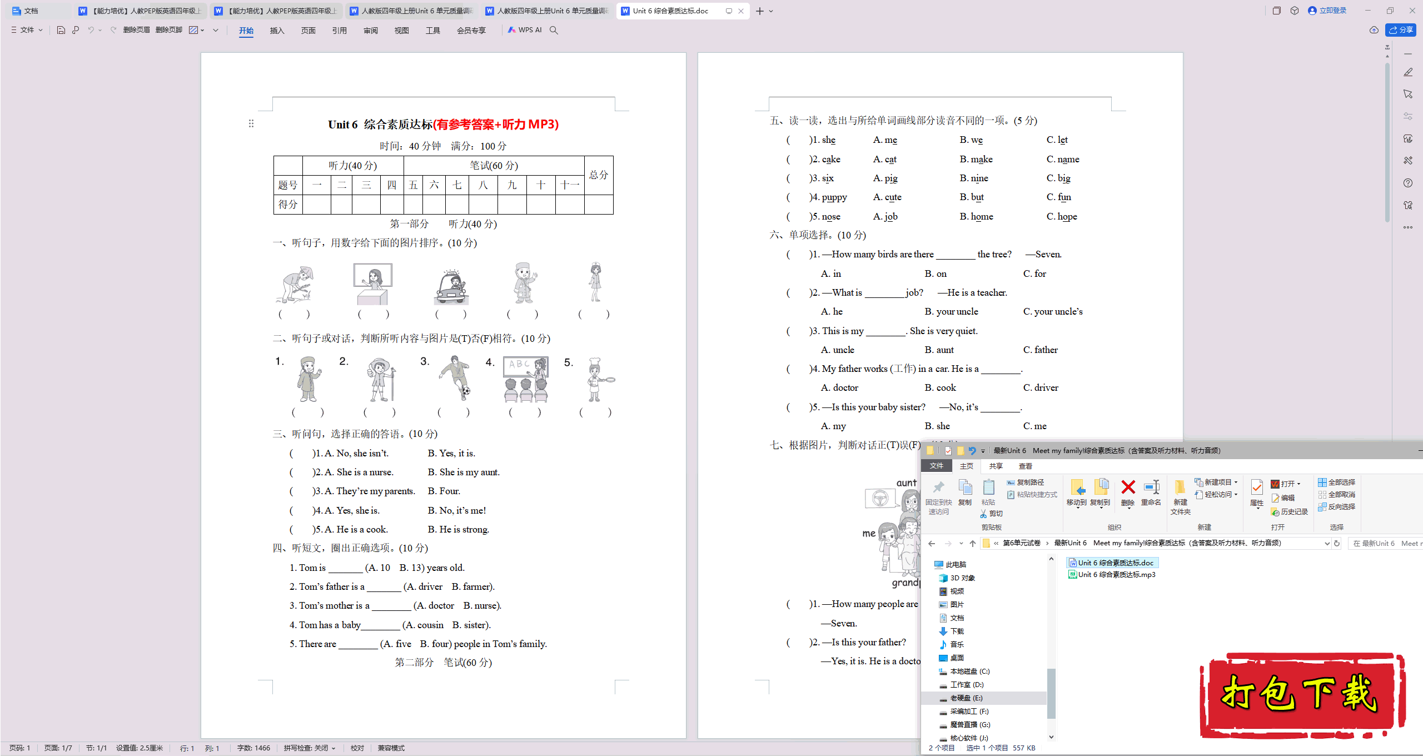This screenshot has width=1423, height=756.
Task: Switch to 审阅 ribbon tab
Action: tap(371, 31)
